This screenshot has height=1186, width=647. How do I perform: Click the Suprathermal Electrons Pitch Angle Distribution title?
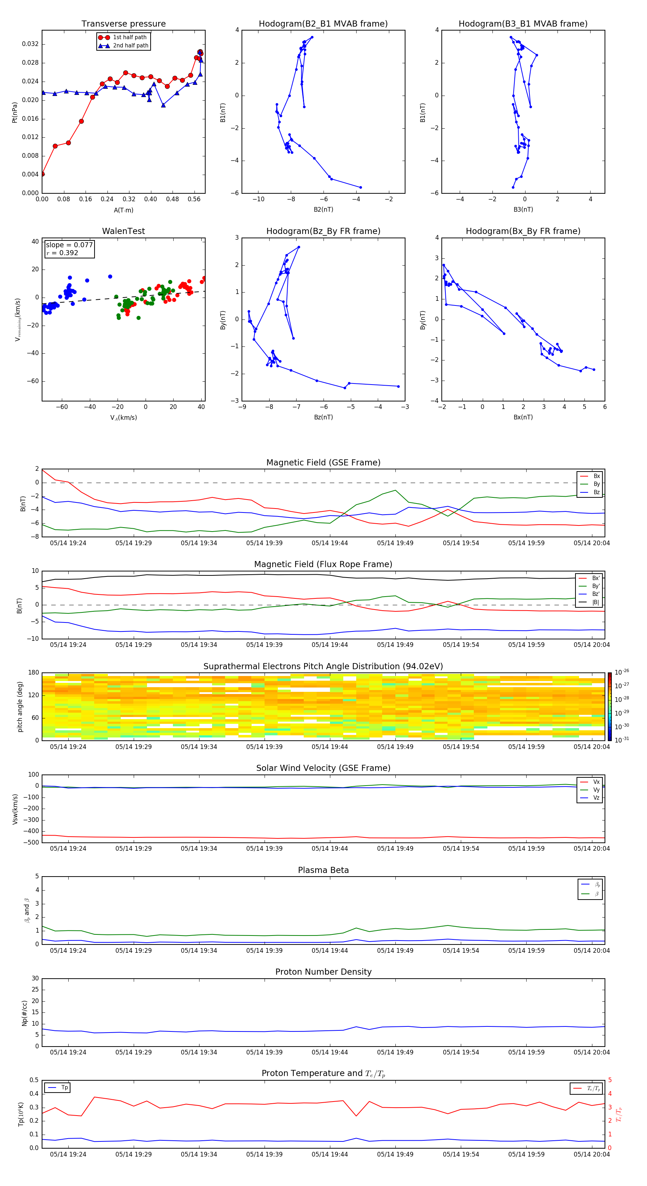323,667
